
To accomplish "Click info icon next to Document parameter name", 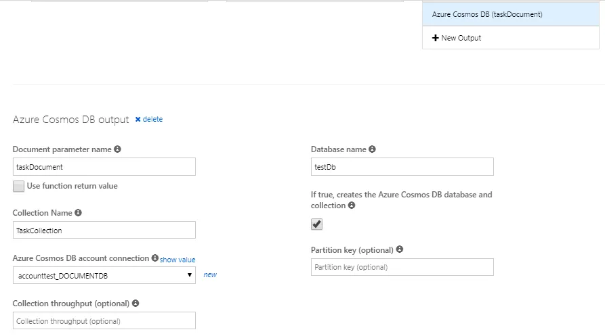I will [118, 149].
